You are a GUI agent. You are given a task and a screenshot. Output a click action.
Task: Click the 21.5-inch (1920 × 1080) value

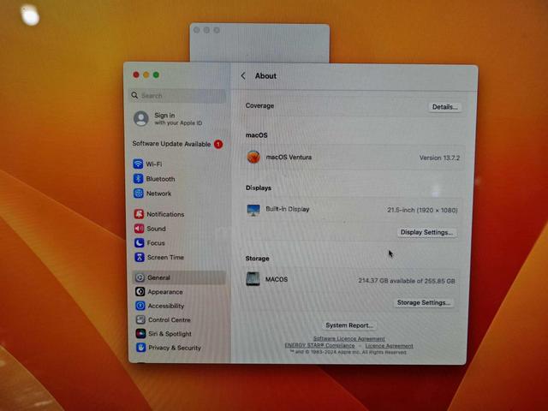(x=422, y=210)
